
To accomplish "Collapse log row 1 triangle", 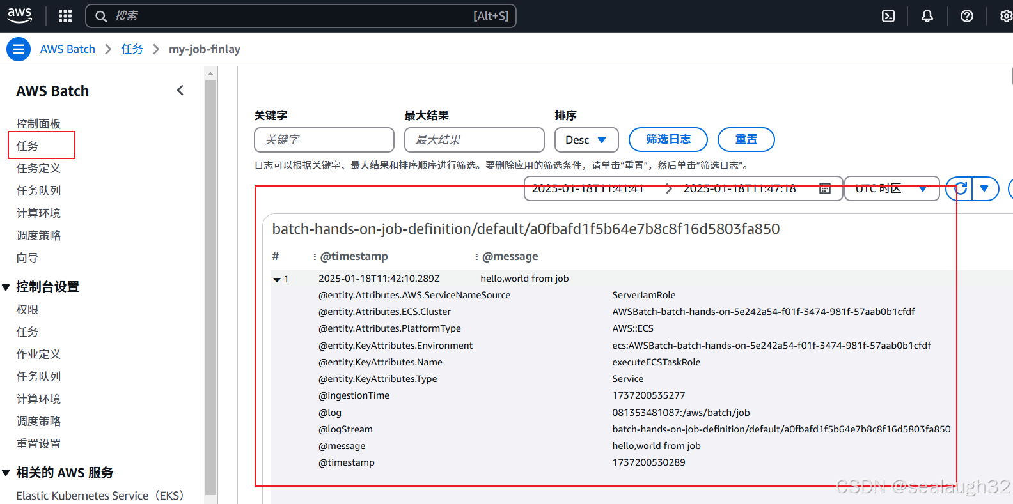I will click(x=277, y=279).
